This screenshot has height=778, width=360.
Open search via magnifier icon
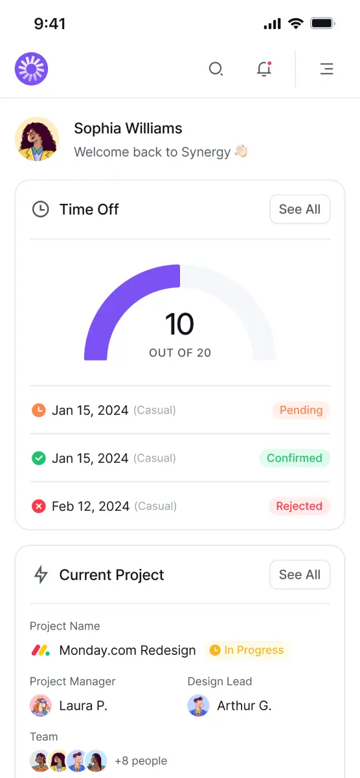click(216, 69)
